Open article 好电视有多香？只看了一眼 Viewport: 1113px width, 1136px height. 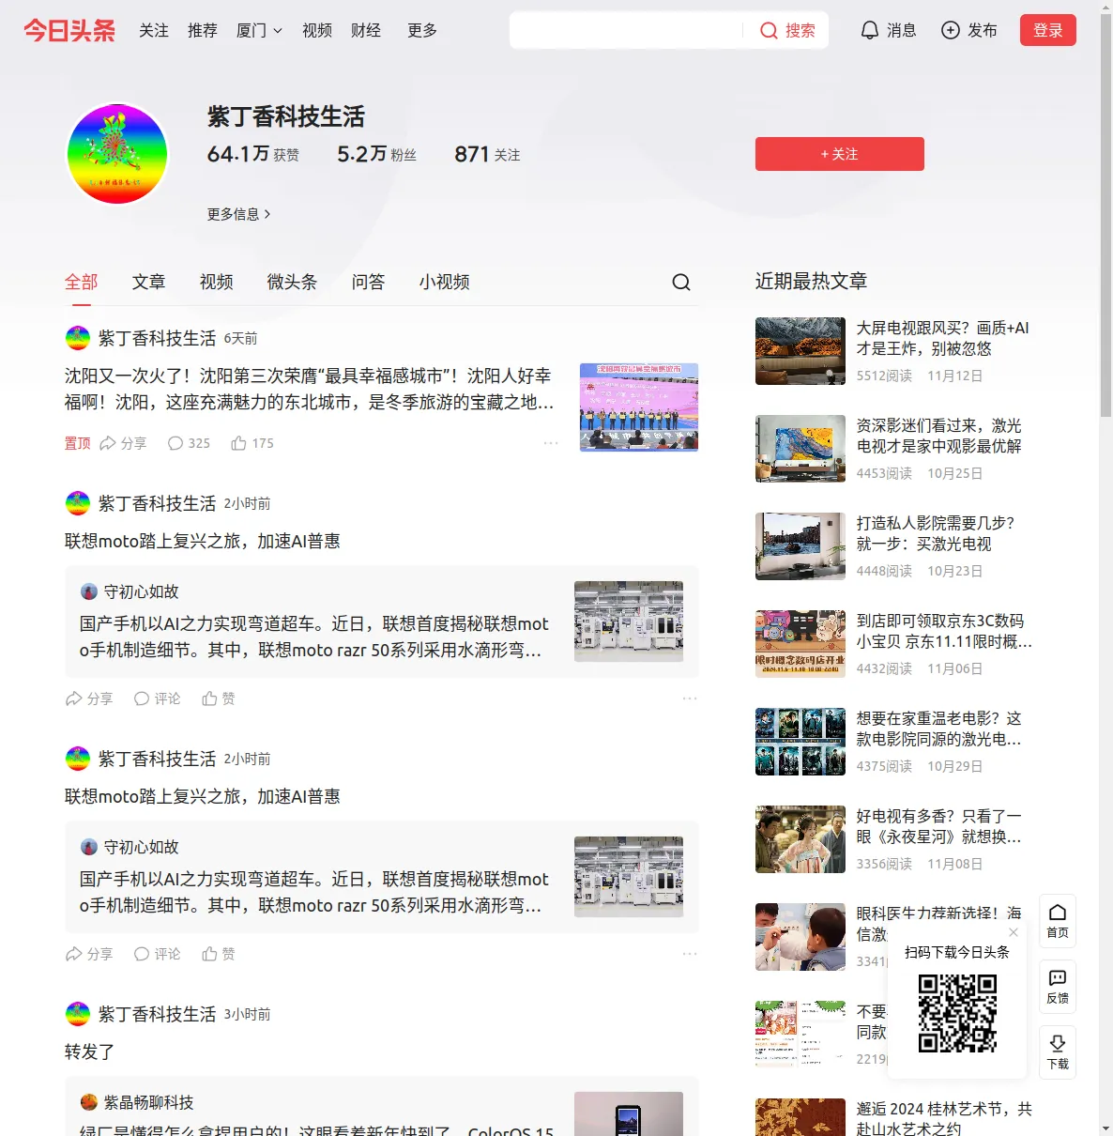click(939, 826)
